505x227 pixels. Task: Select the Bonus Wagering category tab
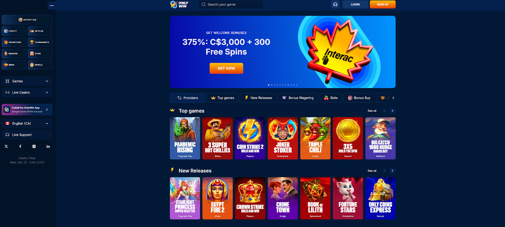298,98
